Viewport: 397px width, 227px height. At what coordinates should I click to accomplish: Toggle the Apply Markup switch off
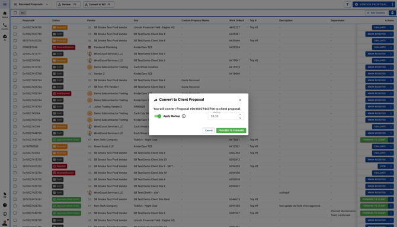[158, 116]
